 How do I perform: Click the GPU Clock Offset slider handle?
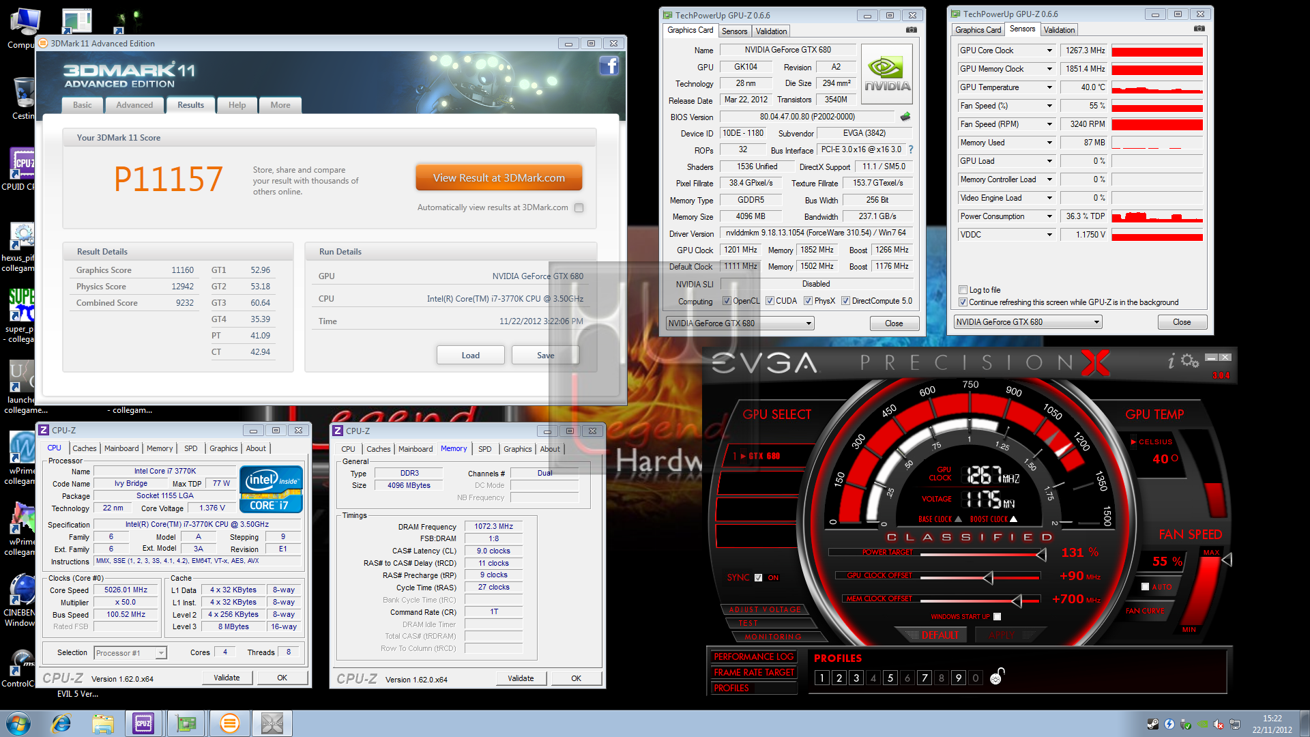[988, 579]
